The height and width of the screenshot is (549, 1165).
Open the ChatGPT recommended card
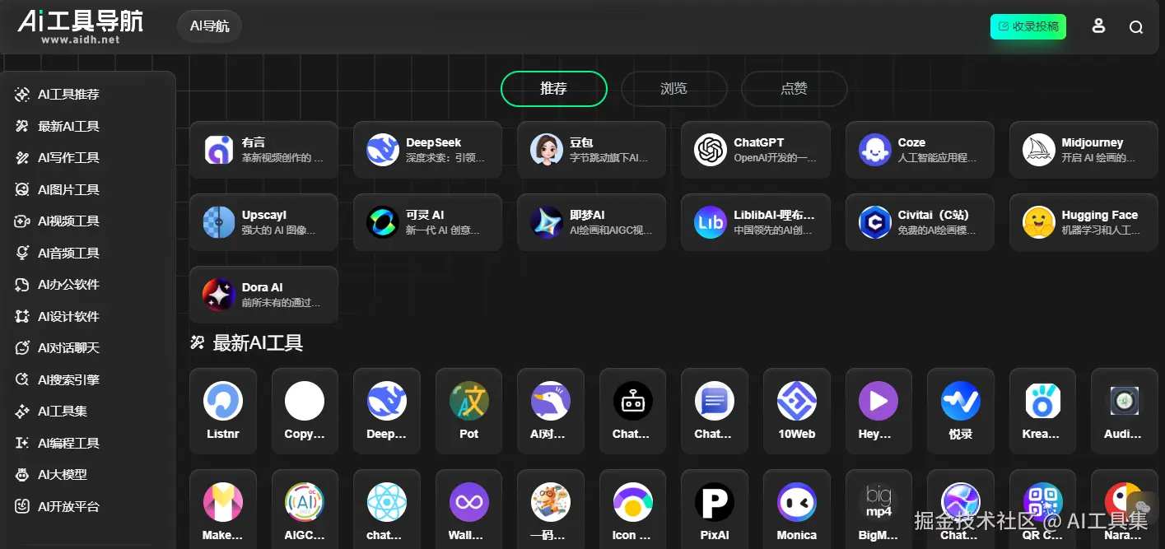point(755,150)
